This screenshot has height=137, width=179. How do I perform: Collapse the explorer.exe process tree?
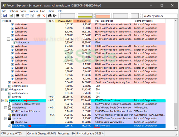pyautogui.click(x=3, y=101)
